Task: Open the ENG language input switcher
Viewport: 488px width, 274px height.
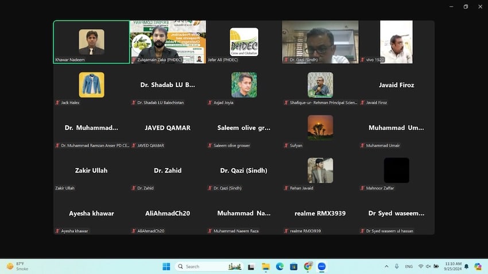Action: point(409,267)
